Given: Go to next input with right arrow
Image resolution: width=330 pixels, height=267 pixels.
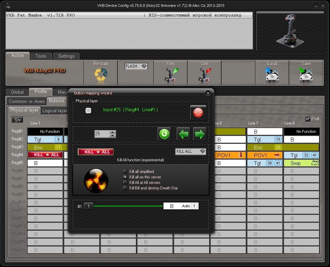Looking at the screenshot, I should pos(200,134).
